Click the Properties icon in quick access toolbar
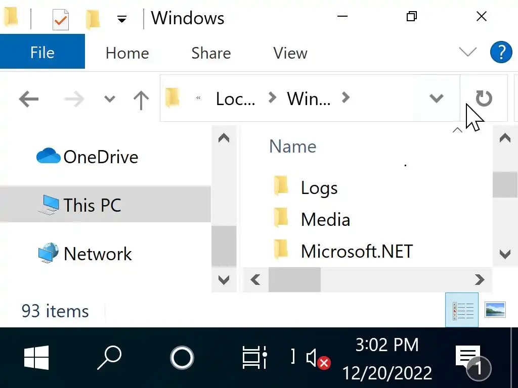Image resolution: width=518 pixels, height=388 pixels. click(61, 20)
